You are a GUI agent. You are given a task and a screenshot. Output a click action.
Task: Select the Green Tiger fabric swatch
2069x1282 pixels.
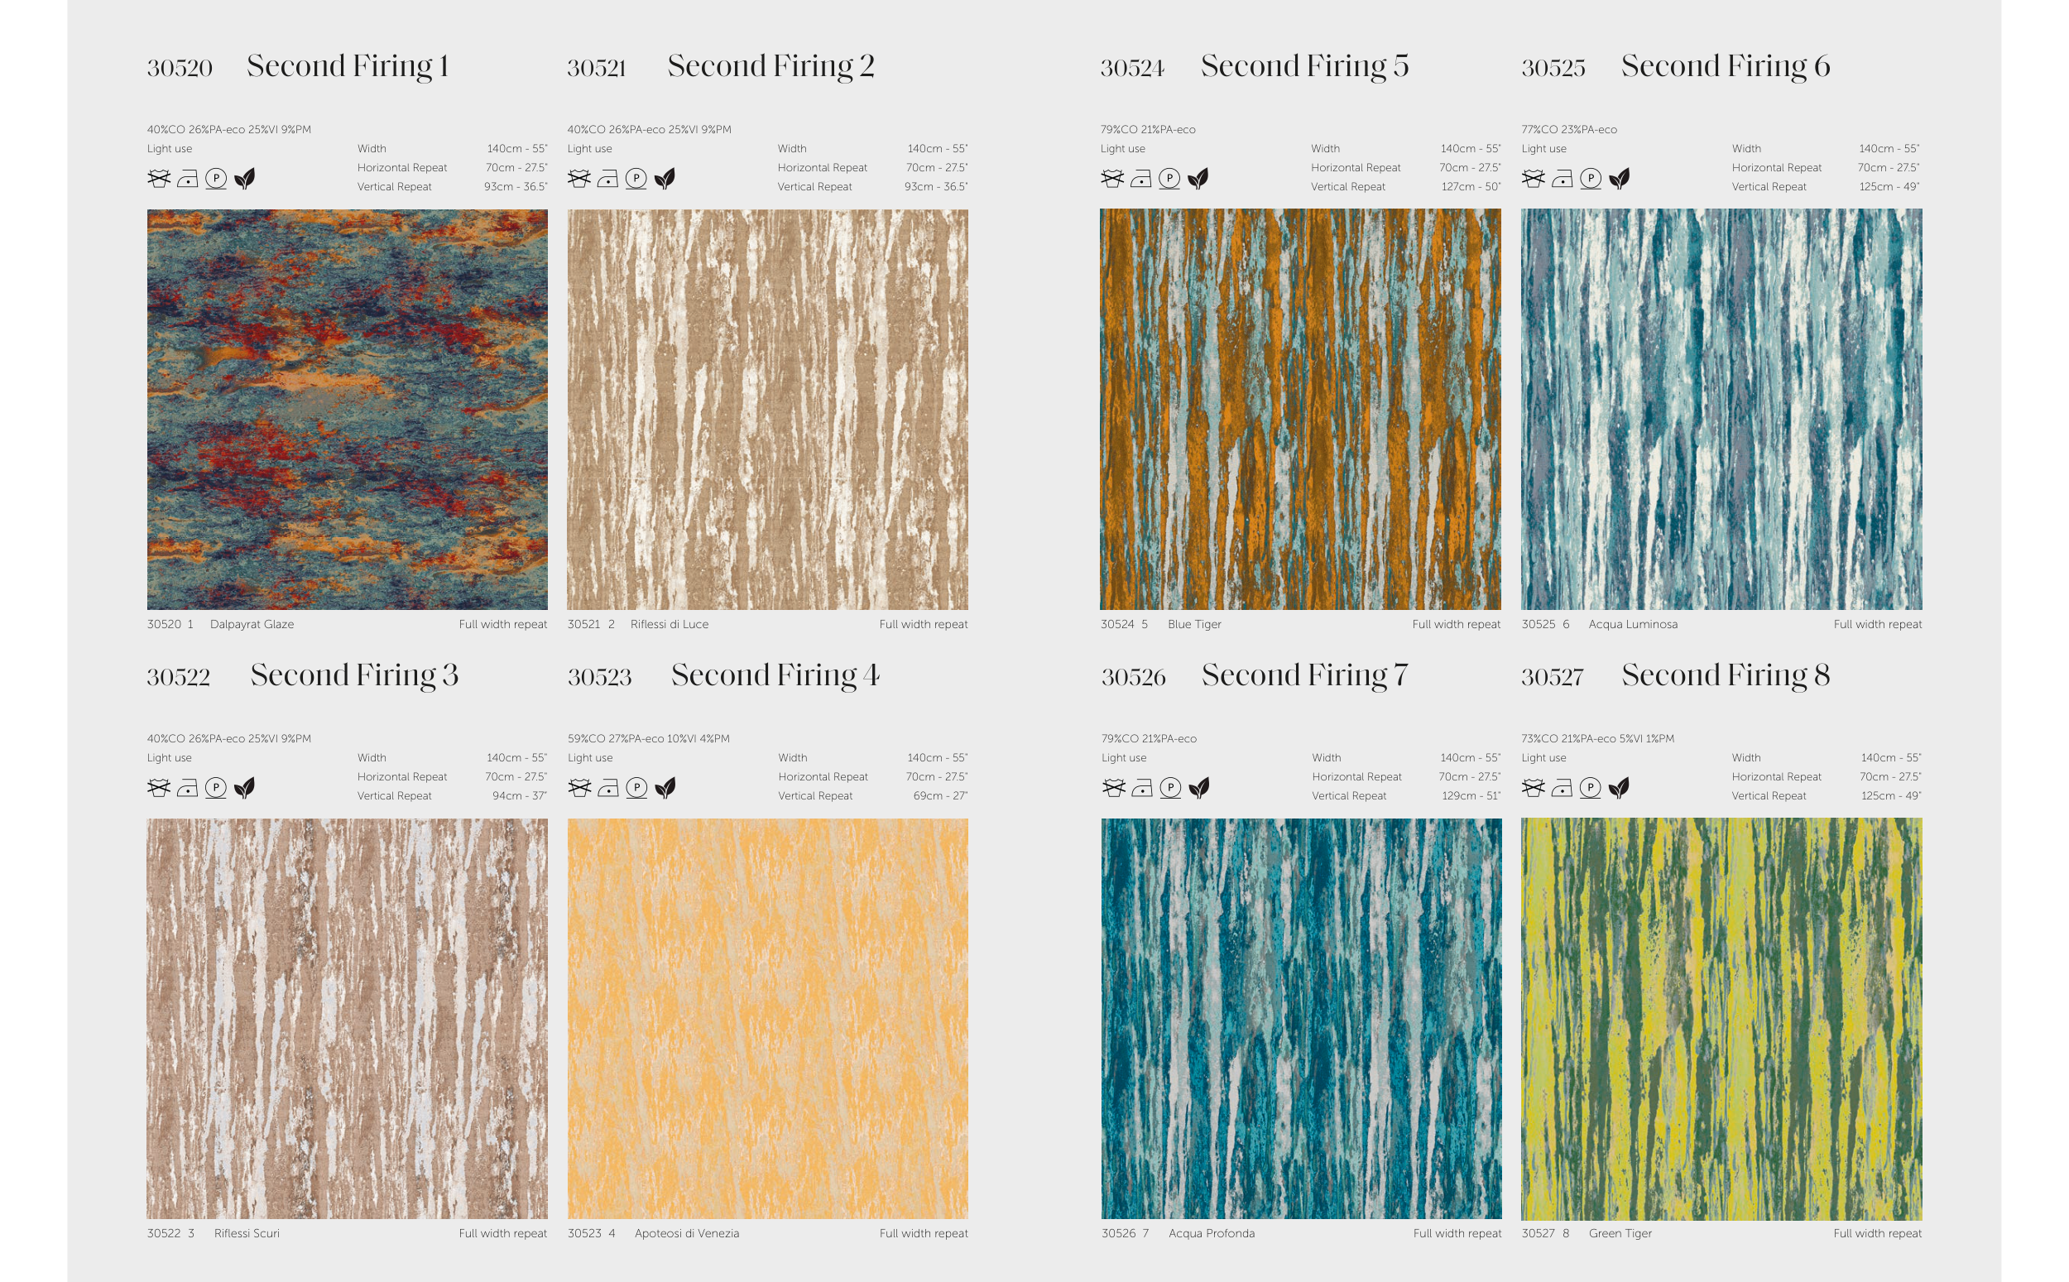tap(1721, 1018)
